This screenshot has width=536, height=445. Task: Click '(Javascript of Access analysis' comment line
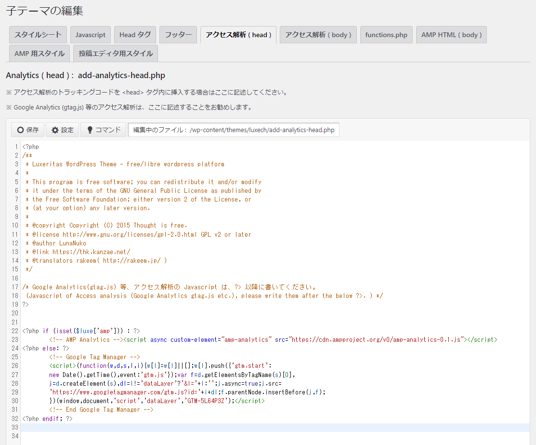point(204,296)
